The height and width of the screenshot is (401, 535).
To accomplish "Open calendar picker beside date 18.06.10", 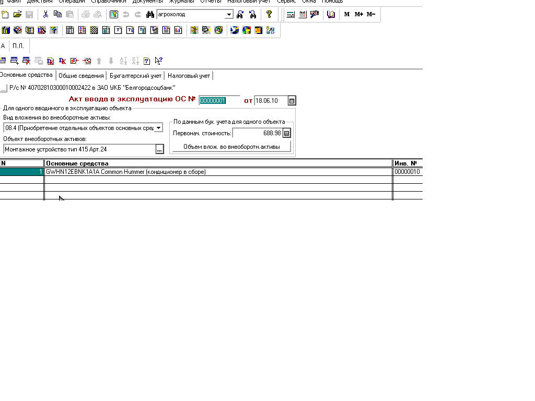I will [x=292, y=101].
